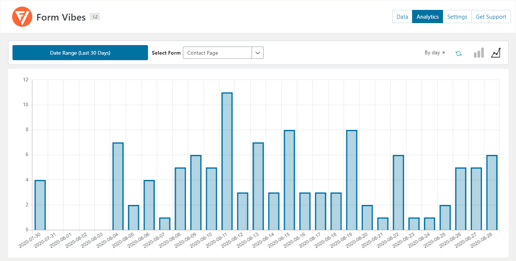This screenshot has height=261, width=516.
Task: Open the Data tab
Action: (x=402, y=17)
